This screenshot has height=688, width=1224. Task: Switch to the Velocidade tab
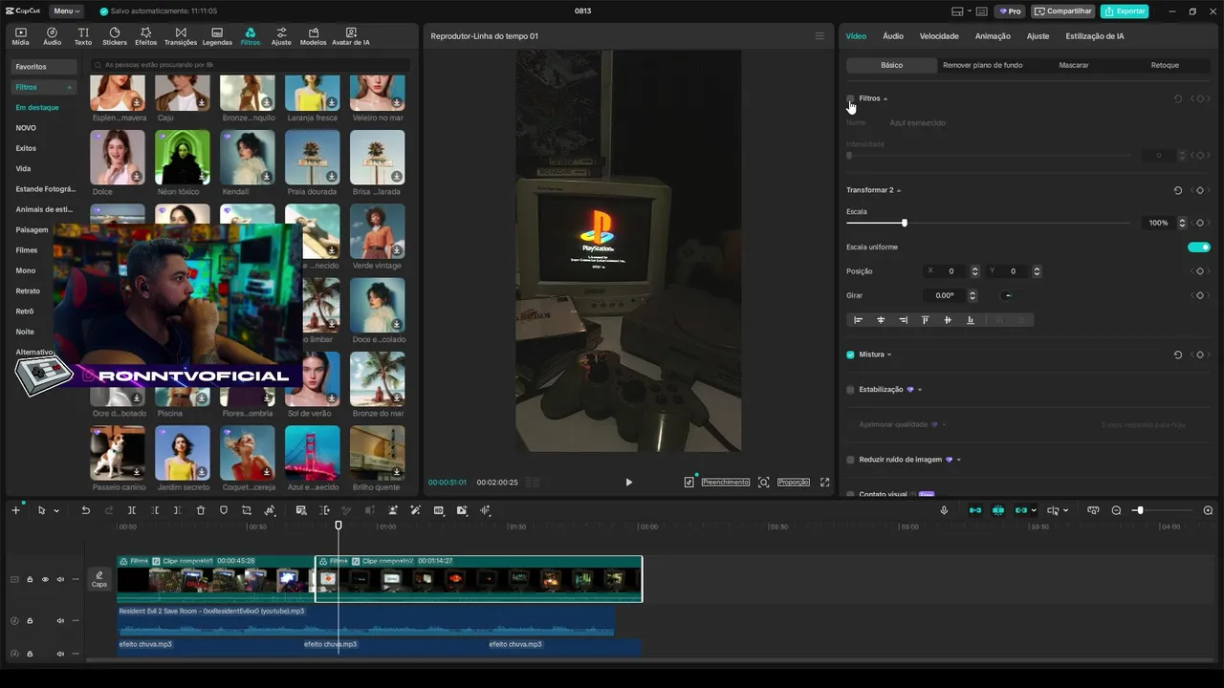(x=939, y=36)
